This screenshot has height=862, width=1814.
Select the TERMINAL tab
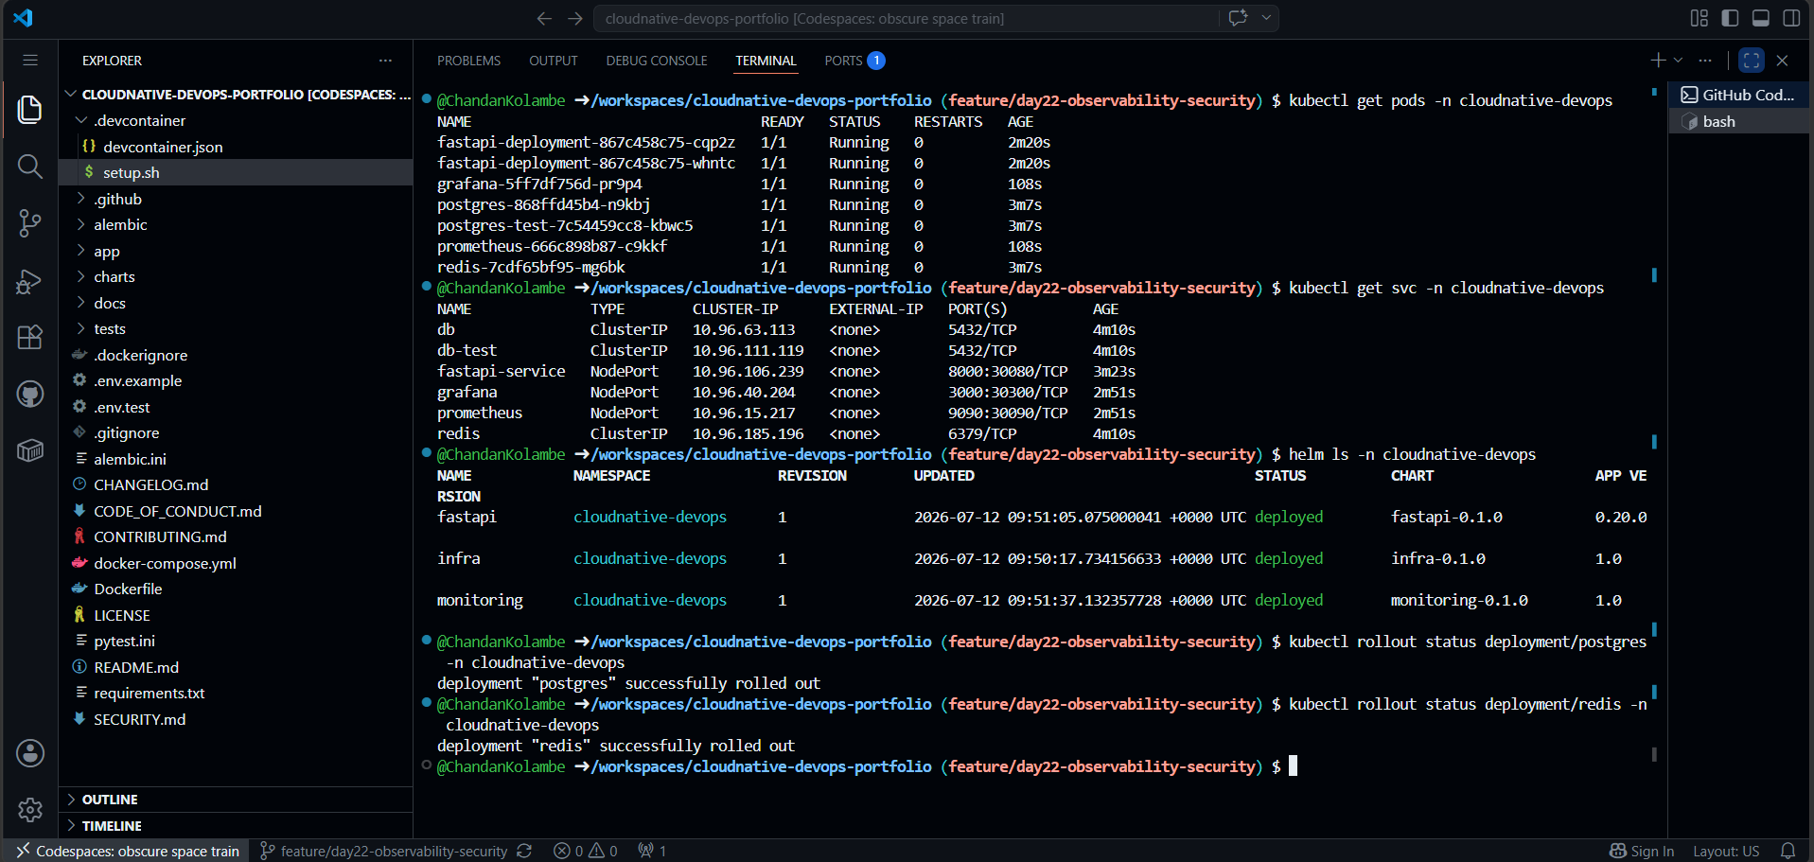766,61
